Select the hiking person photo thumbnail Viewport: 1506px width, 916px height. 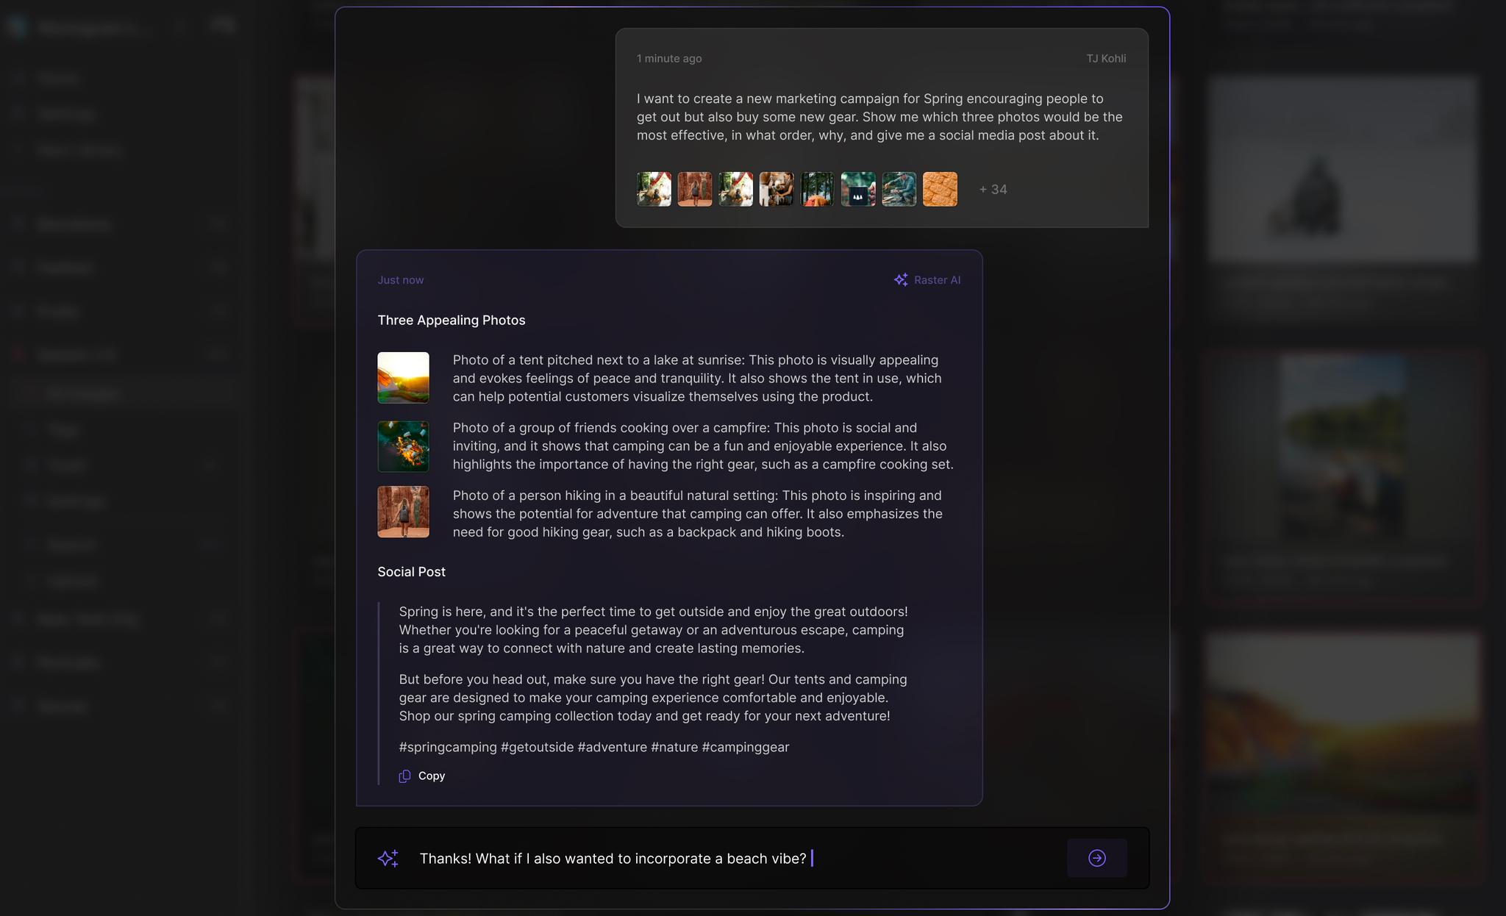pos(402,511)
